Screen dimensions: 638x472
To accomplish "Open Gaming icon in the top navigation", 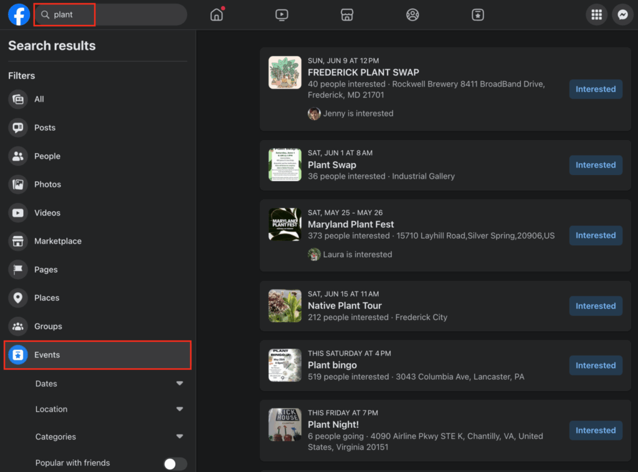I will (x=477, y=14).
